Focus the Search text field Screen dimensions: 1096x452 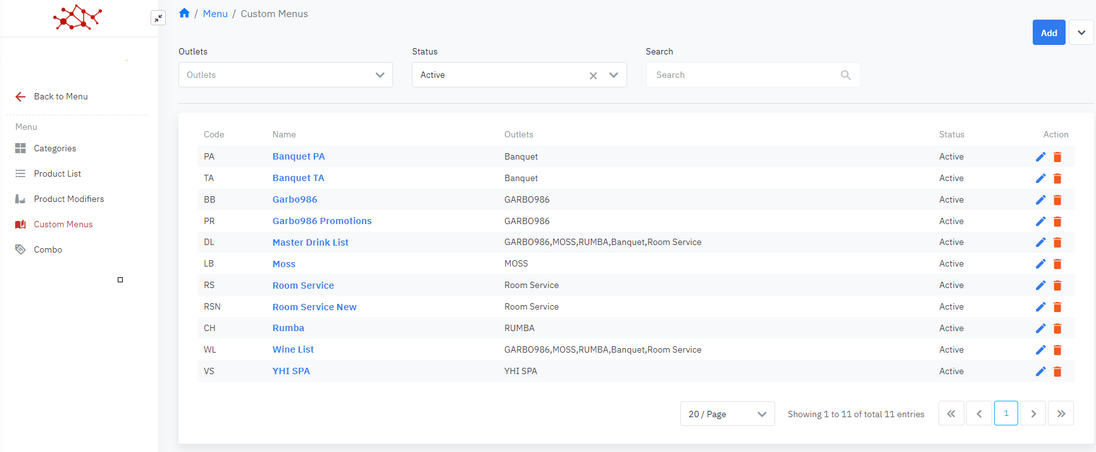(x=744, y=75)
